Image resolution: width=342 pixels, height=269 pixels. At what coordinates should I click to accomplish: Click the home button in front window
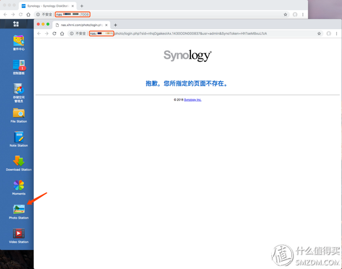pyautogui.click(x=62, y=34)
